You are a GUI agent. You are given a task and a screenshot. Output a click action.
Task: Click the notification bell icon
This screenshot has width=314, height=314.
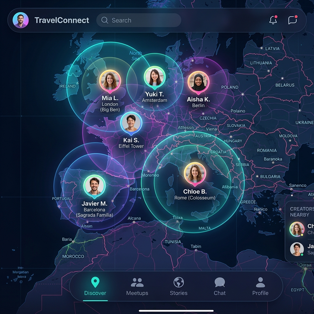pos(273,20)
